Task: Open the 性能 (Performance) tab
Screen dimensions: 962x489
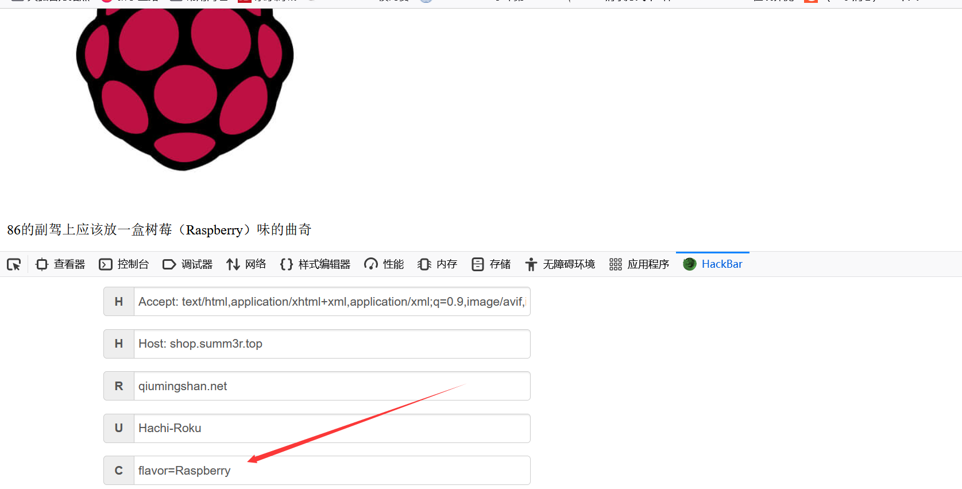Action: [384, 264]
